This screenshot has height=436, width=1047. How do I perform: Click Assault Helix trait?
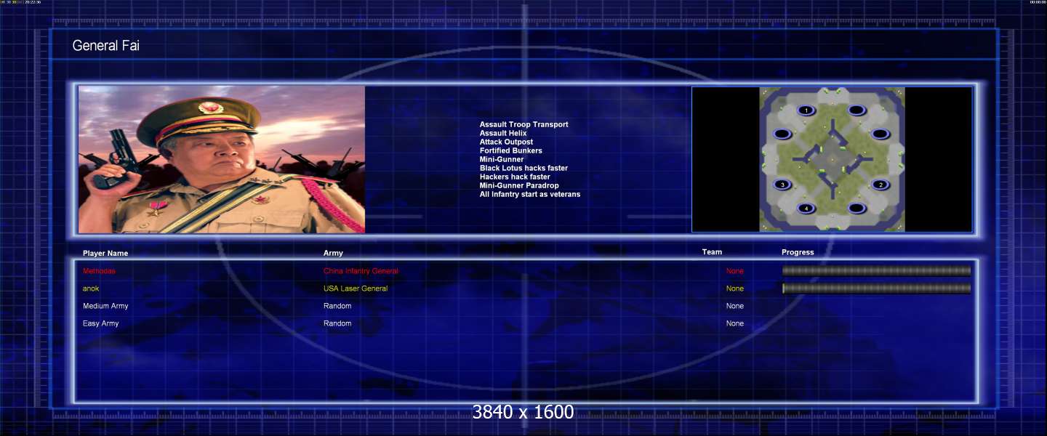coord(503,133)
